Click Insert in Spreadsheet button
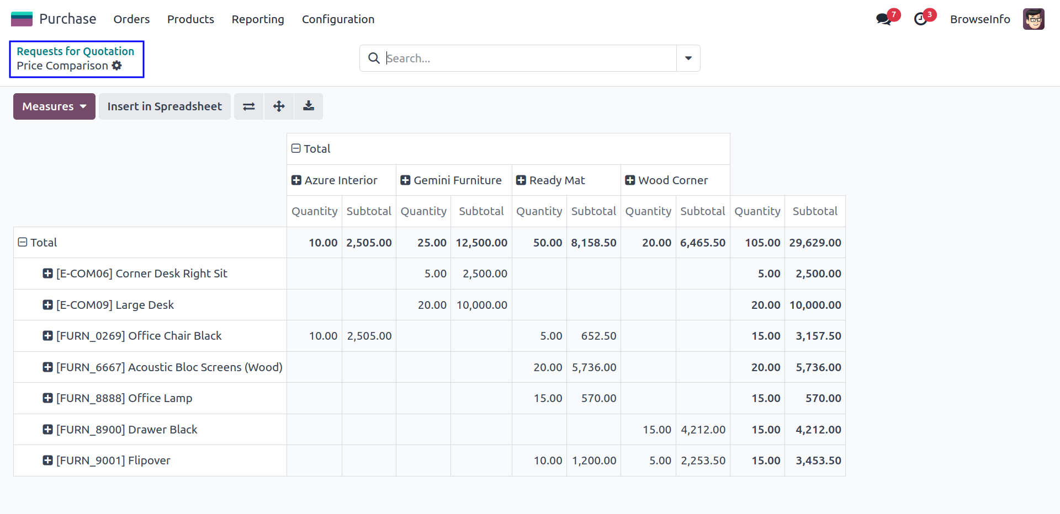Viewport: 1060px width, 514px height. (x=165, y=106)
